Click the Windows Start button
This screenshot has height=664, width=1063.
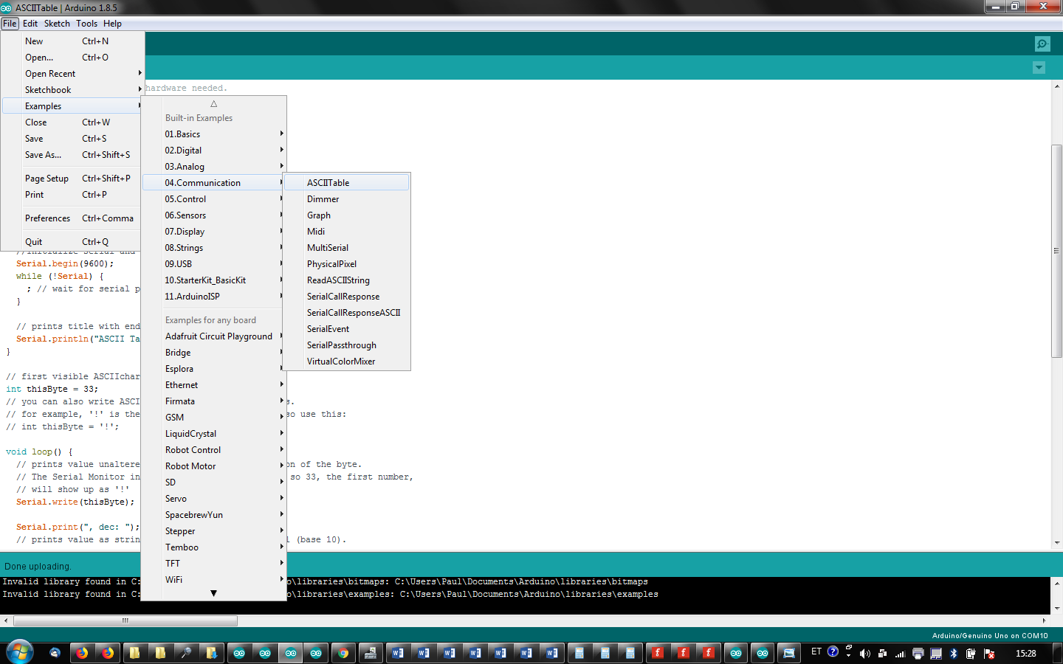(20, 652)
